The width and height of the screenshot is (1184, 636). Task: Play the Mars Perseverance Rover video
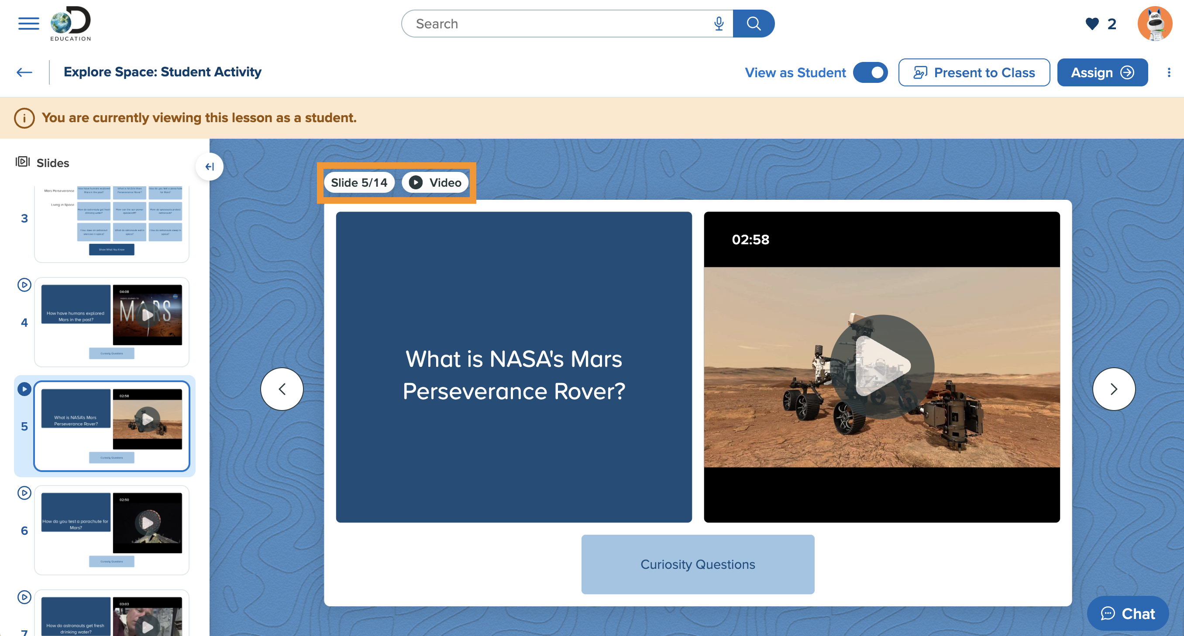882,366
